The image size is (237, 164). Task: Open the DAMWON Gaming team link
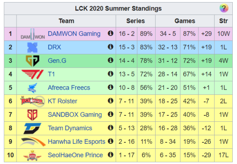coord(74,34)
